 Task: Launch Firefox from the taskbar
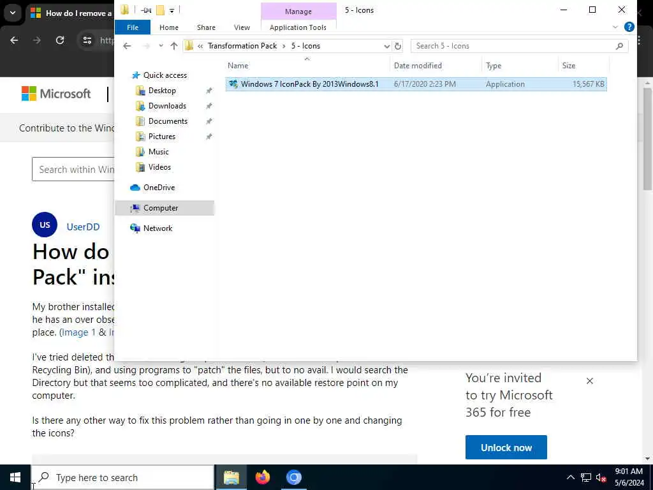[262, 477]
